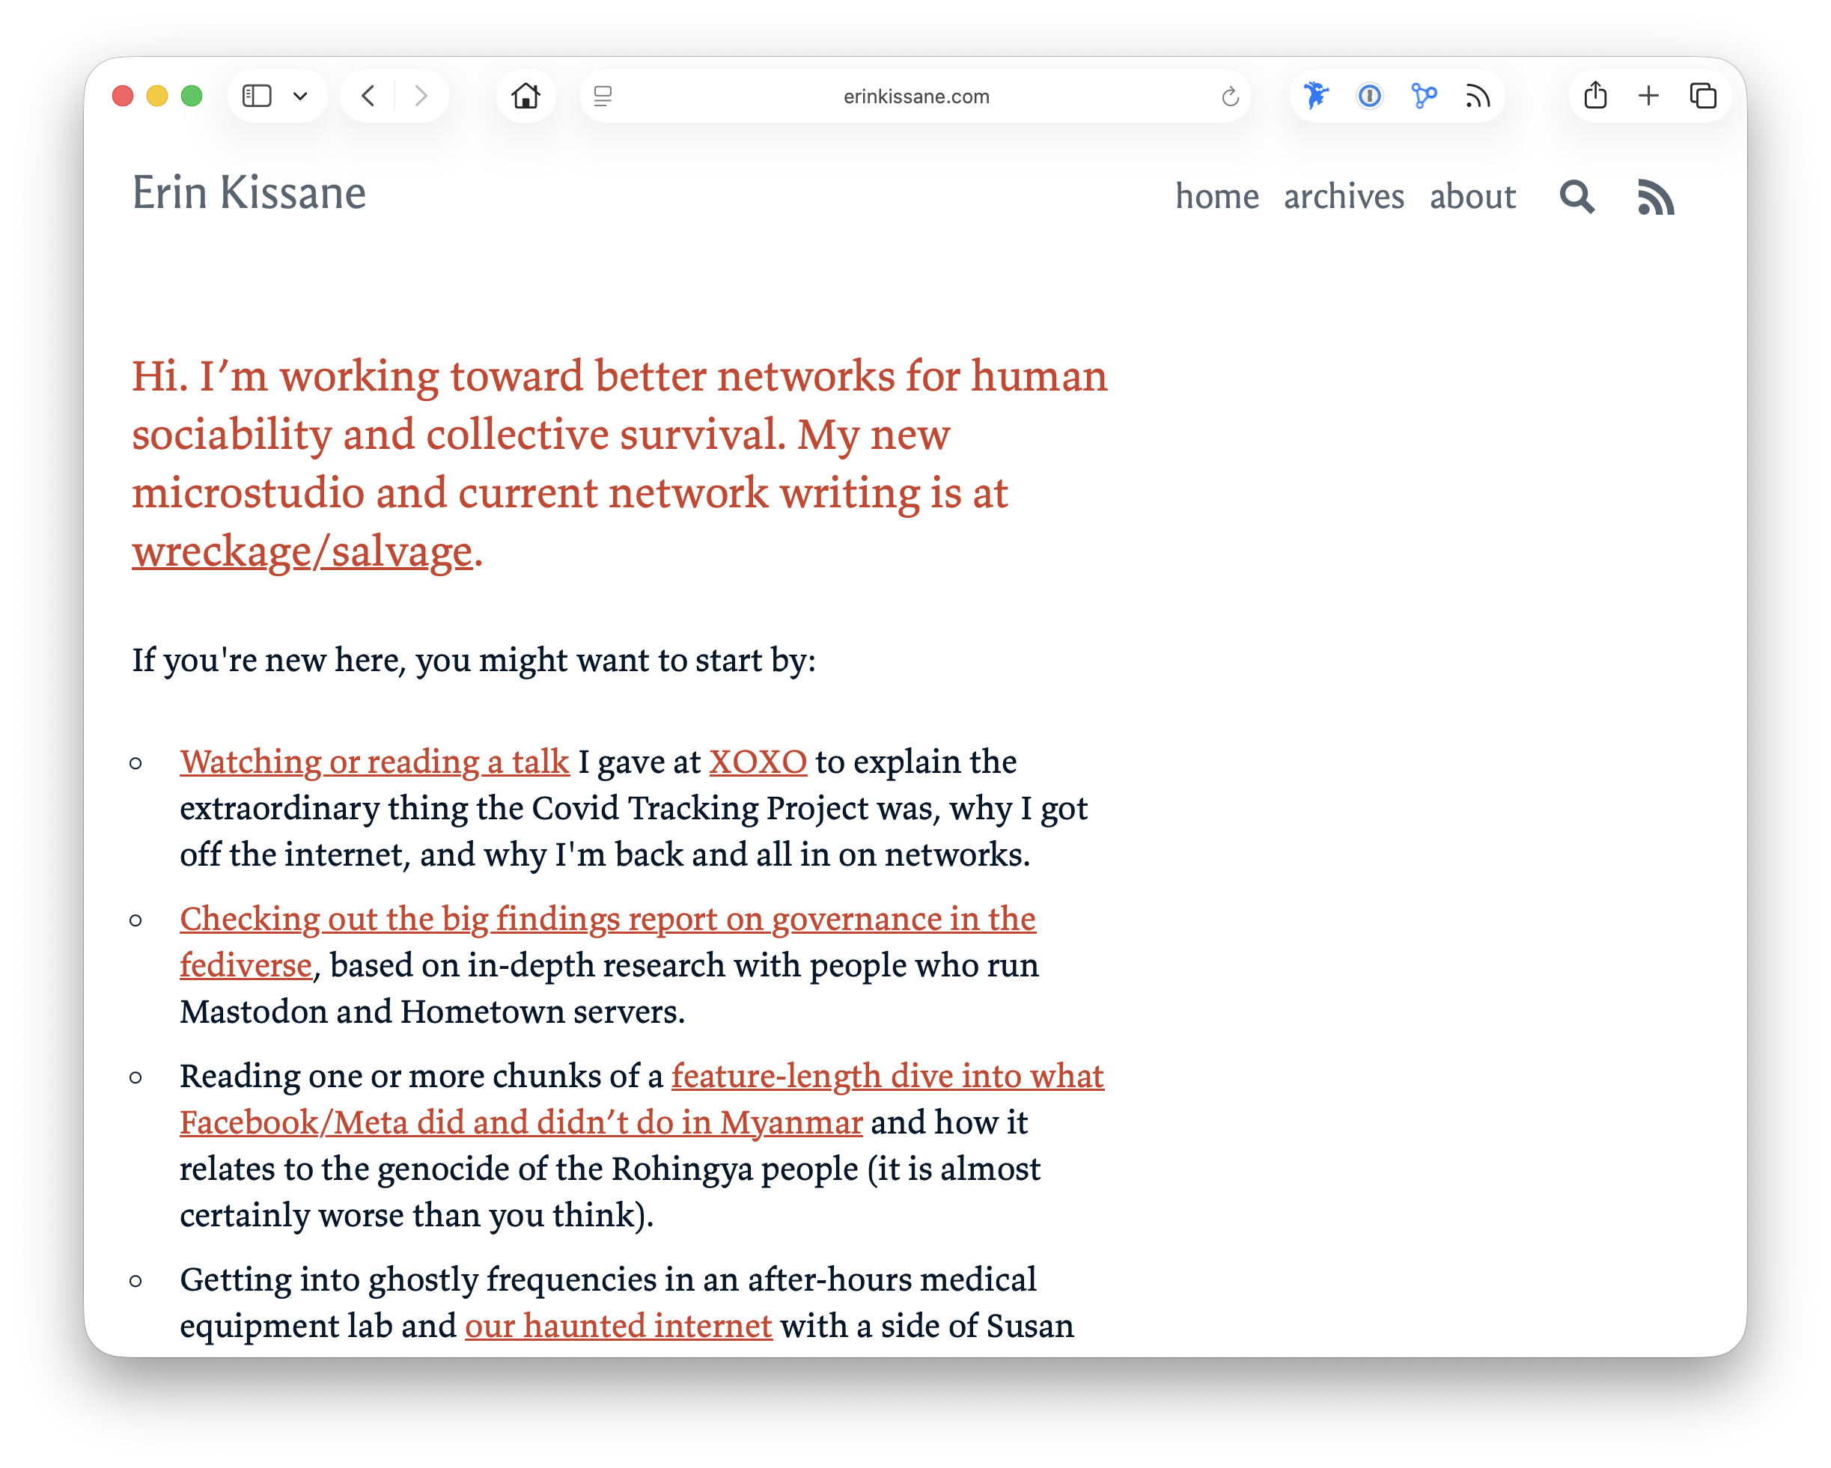
Task: Reload the current page
Action: tap(1230, 97)
